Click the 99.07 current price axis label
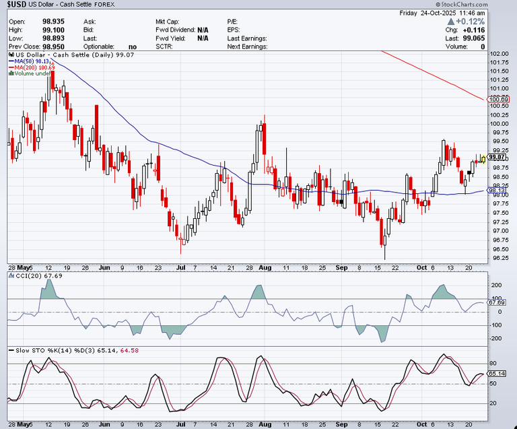The width and height of the screenshot is (517, 429). pos(497,157)
